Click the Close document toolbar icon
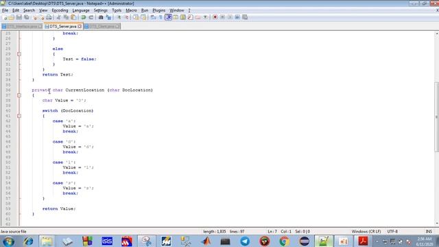Image resolution: width=439 pixels, height=247 pixels. [x=35, y=17]
